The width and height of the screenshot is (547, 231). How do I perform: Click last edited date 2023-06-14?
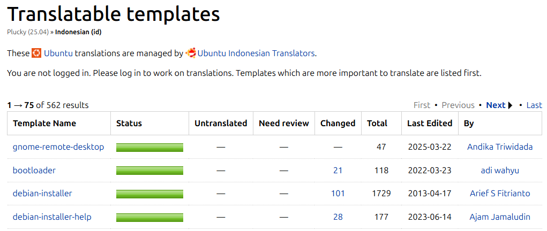(x=430, y=217)
